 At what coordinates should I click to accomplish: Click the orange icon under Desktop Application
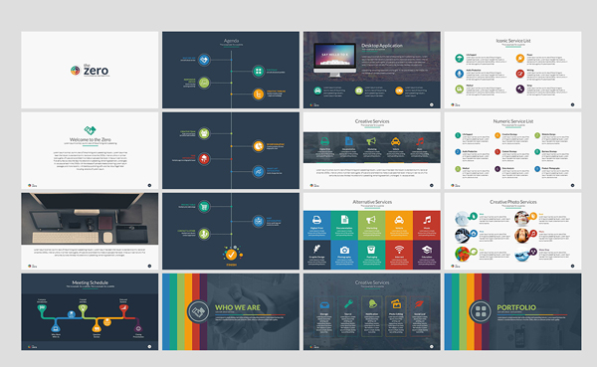[399, 91]
